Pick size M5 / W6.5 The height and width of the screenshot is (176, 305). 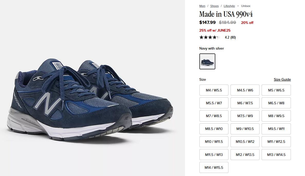(276, 90)
